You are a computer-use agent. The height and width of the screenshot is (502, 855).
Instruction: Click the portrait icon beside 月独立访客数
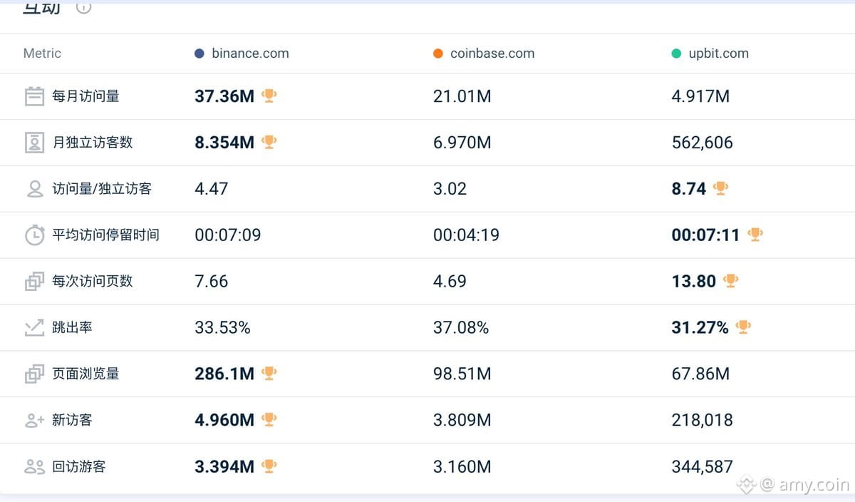click(x=34, y=143)
